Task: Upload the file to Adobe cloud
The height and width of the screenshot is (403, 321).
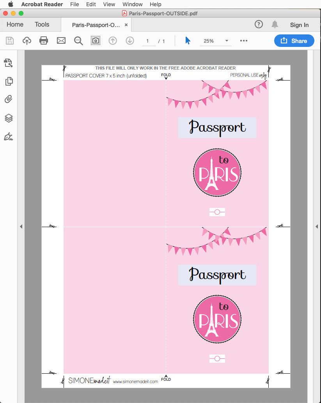Action: pos(27,40)
